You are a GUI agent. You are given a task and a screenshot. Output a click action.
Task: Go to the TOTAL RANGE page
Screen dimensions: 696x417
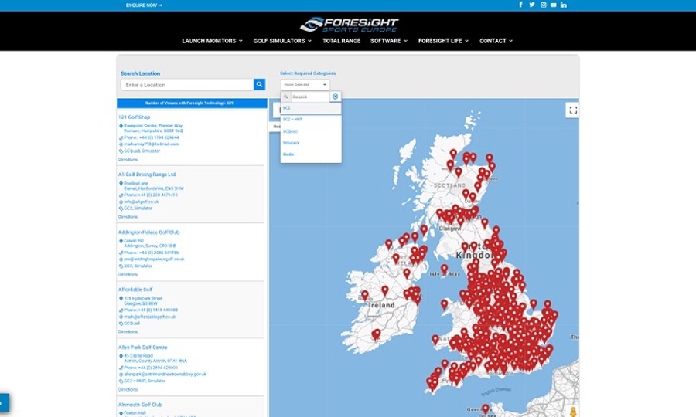point(341,41)
